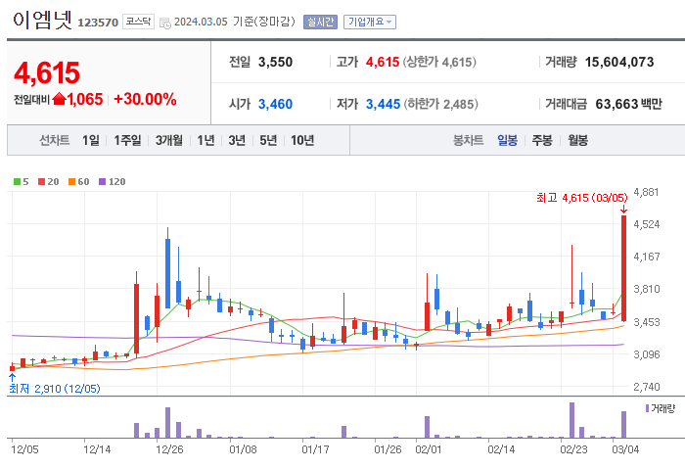Click the upper limit text 상한가 4,615
The width and height of the screenshot is (685, 469).
coord(439,62)
